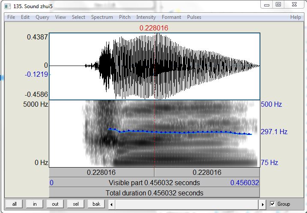Screen dimensions: 307x213
Task: Play the right 0.228016 segment bar
Action: [207, 172]
